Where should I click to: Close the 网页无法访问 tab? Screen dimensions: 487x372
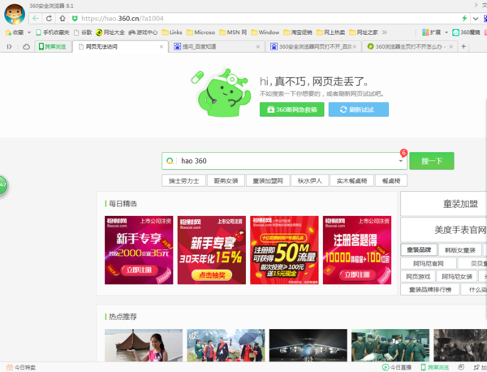(162, 46)
